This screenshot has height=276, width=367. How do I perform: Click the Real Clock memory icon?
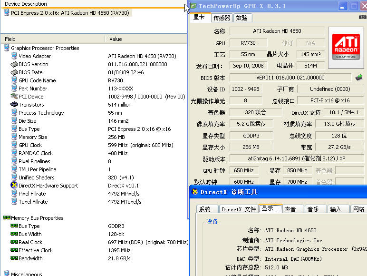coord(14,242)
